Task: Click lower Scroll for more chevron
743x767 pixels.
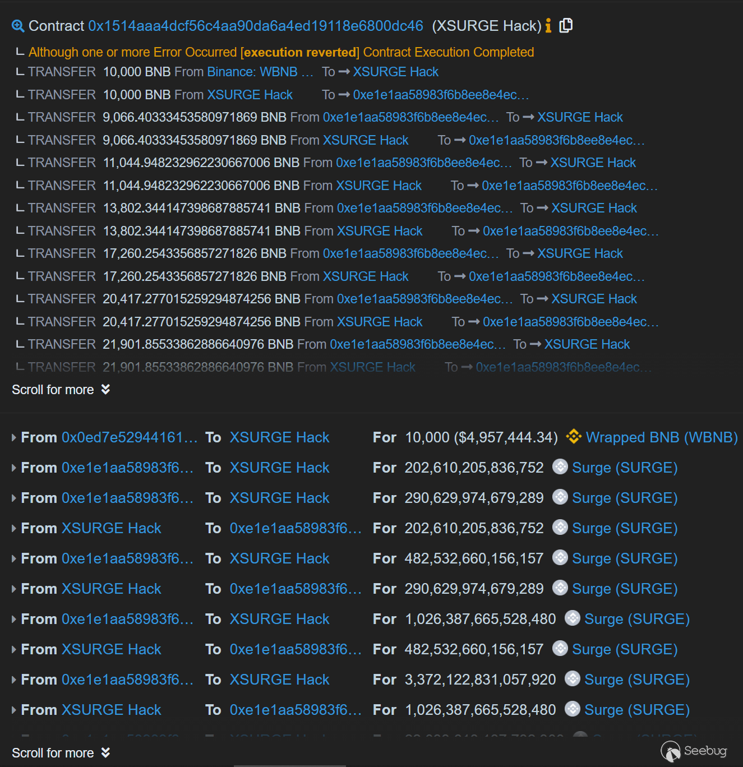Action: click(105, 752)
